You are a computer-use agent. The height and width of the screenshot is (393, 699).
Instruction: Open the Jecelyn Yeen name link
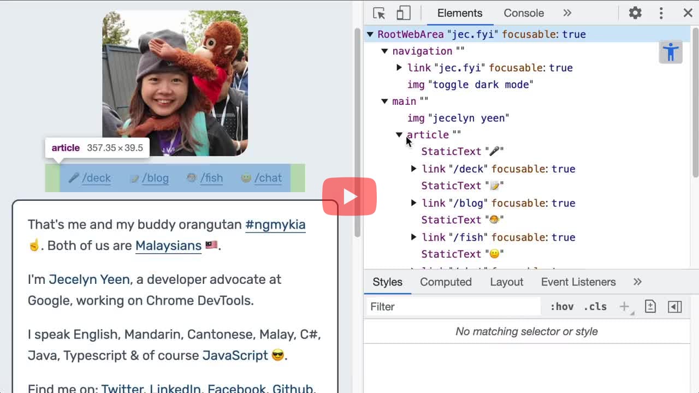point(89,279)
